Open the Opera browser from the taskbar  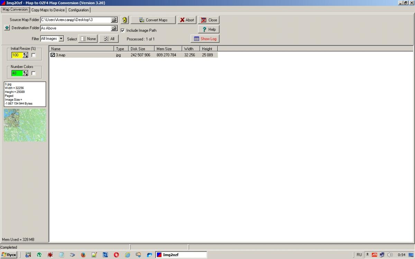click(x=116, y=255)
